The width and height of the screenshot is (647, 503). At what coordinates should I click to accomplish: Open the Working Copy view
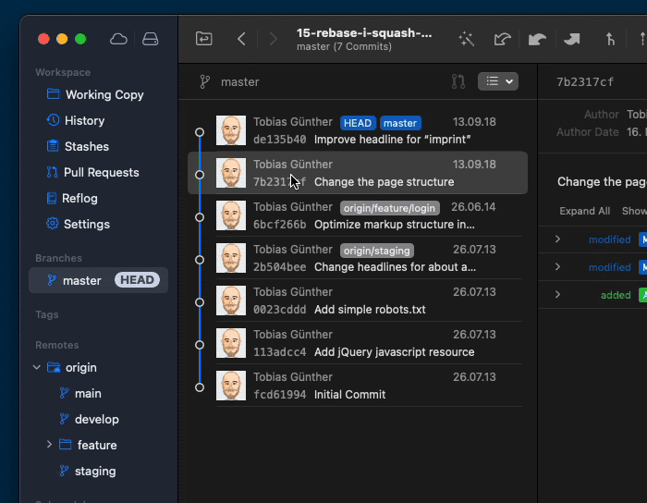104,94
